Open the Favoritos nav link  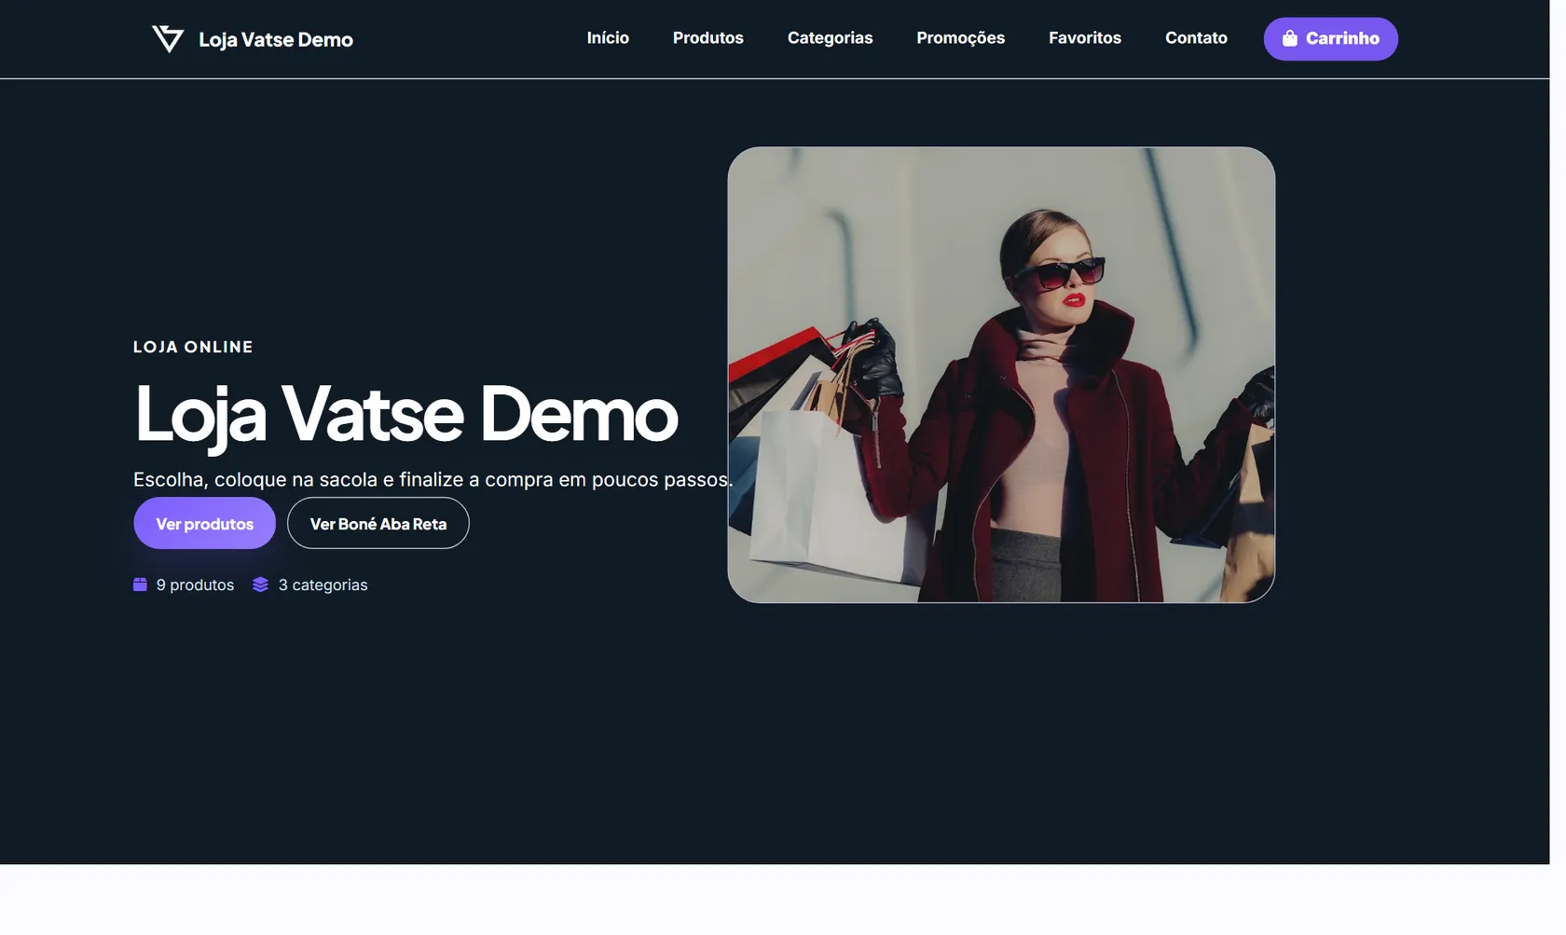pyautogui.click(x=1085, y=38)
